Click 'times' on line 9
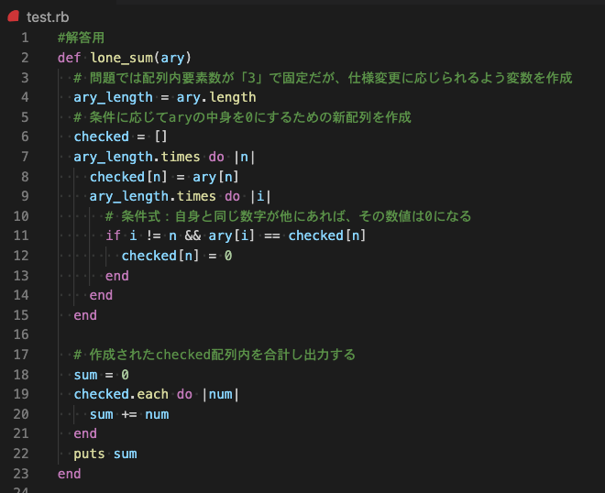 [196, 196]
